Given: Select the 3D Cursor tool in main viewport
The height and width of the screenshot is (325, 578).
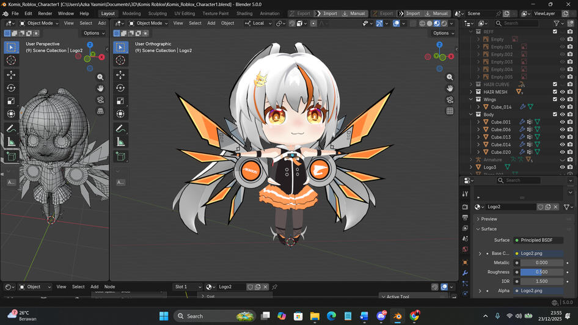Looking at the screenshot, I should [120, 60].
